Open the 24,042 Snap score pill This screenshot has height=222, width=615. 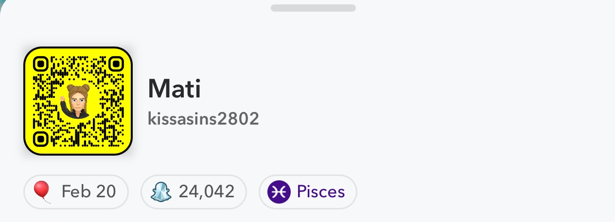coord(193,192)
